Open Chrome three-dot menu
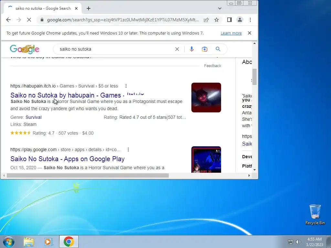Image resolution: width=331 pixels, height=248 pixels. (x=251, y=20)
